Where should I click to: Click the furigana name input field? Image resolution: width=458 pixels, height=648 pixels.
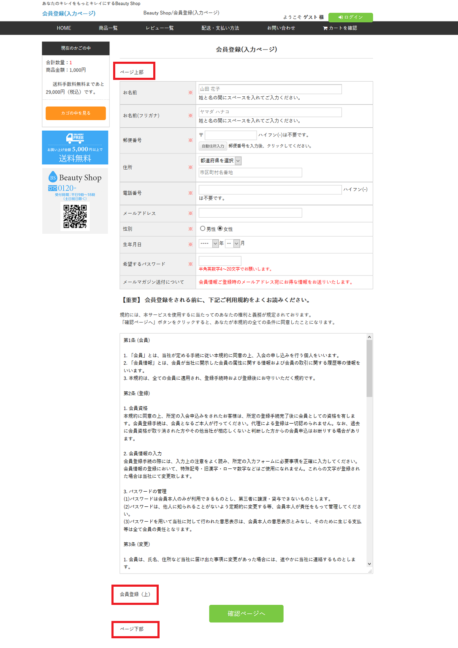coord(270,112)
